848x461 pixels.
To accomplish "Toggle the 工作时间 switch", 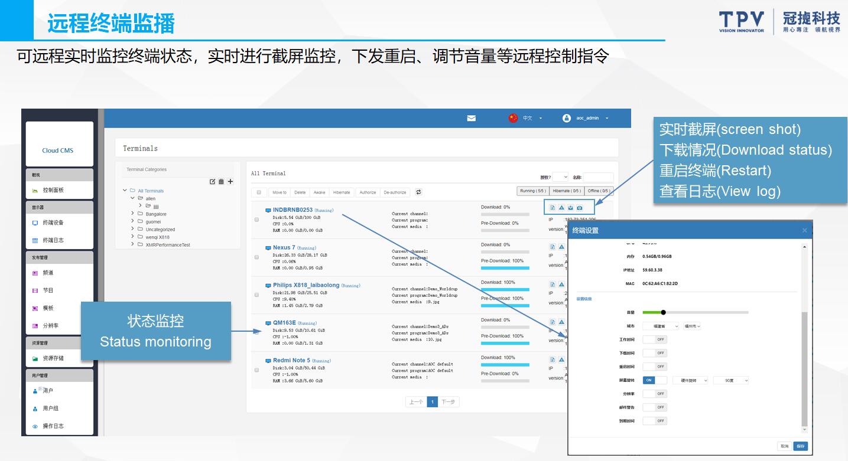I will click(x=655, y=339).
